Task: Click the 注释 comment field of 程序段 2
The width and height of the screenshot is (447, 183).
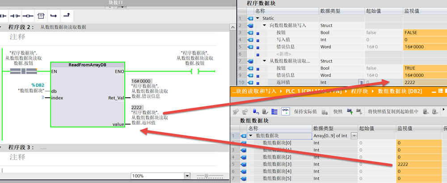Action: 18,37
